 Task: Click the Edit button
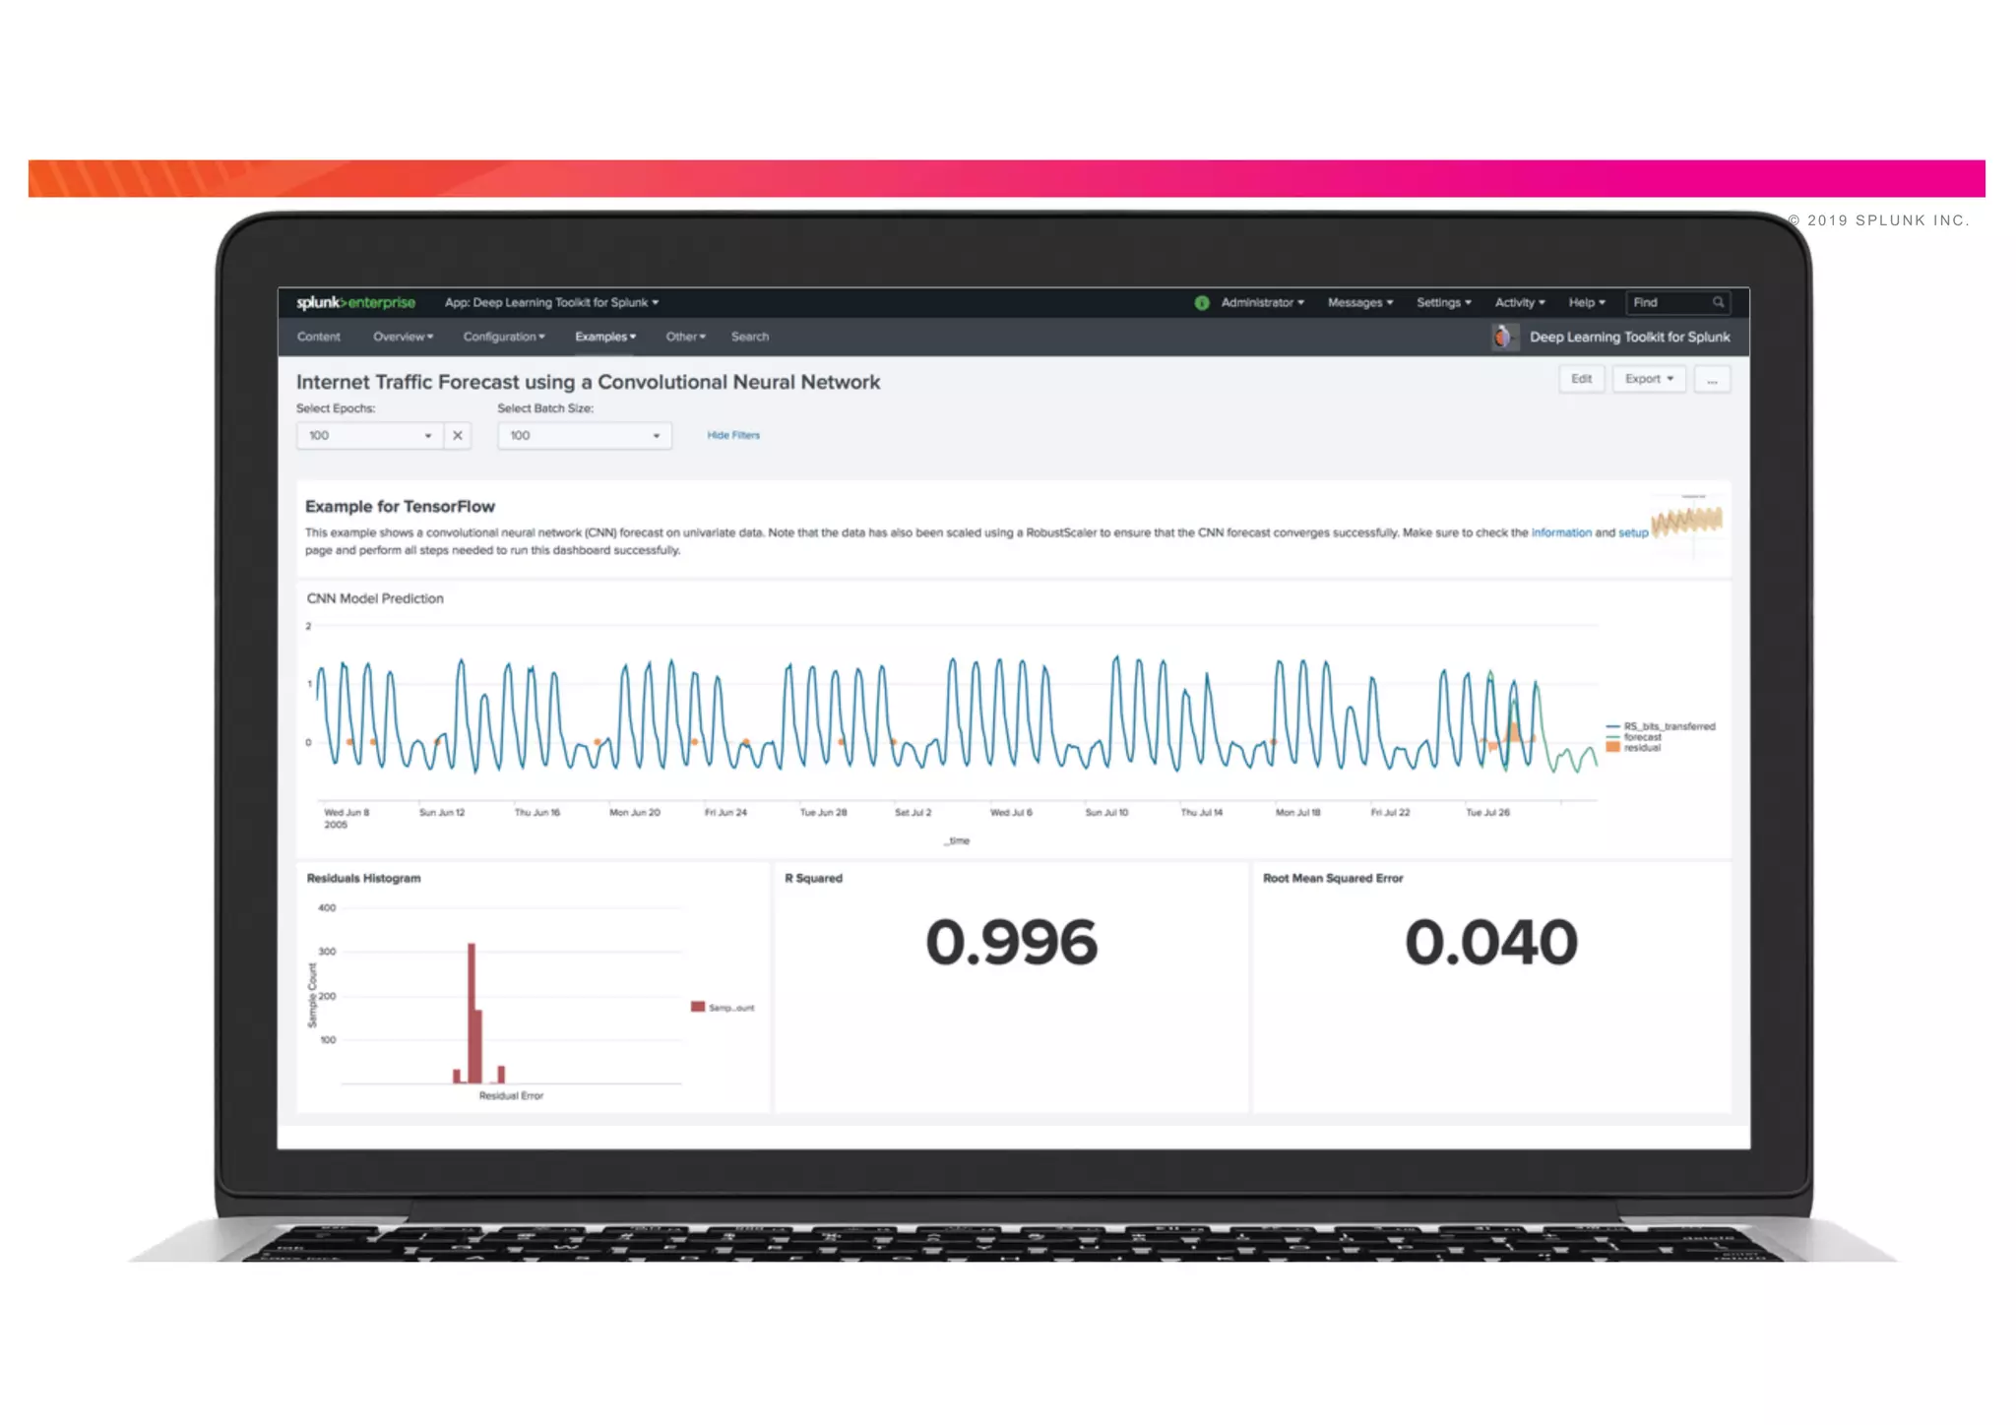point(1581,379)
